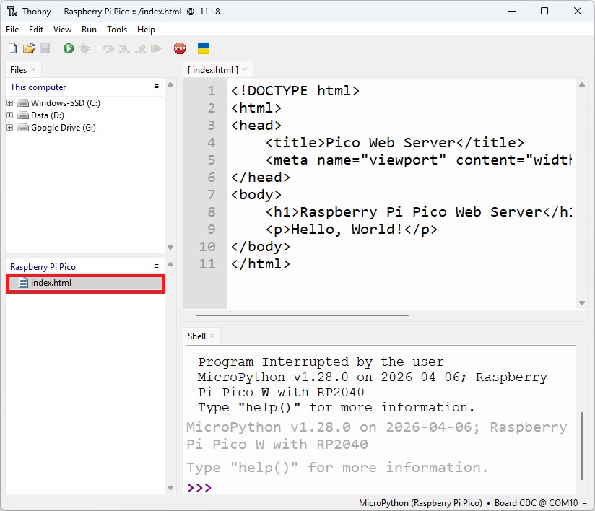
Task: Open the This computer panel hamburger menu
Action: coord(157,87)
